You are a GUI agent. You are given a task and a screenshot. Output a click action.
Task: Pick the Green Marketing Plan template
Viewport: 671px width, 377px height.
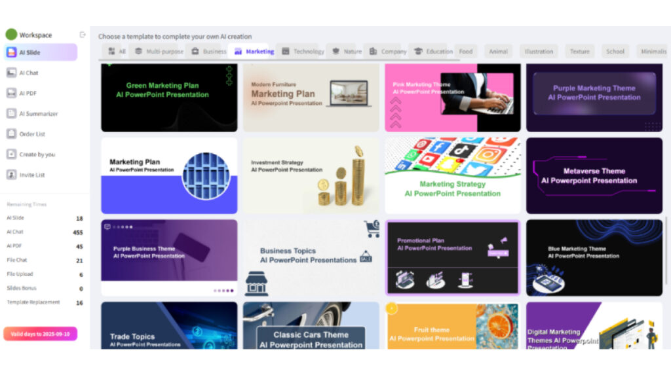click(169, 98)
